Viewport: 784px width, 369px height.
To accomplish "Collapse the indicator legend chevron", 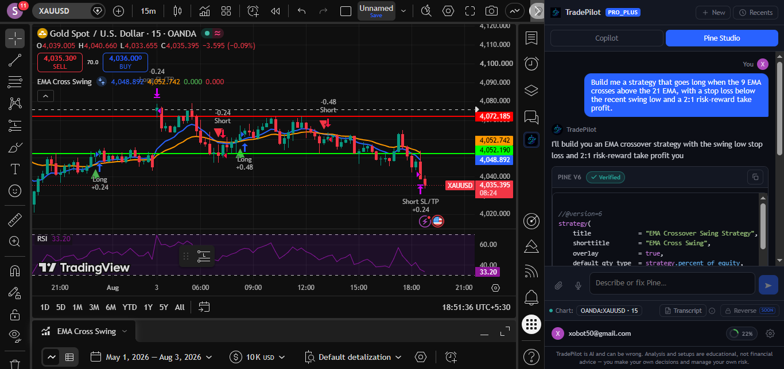I will pyautogui.click(x=46, y=96).
